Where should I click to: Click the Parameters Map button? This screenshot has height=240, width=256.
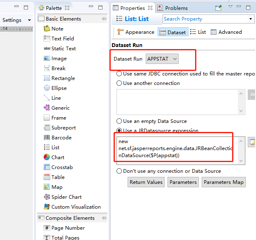coord(223,182)
